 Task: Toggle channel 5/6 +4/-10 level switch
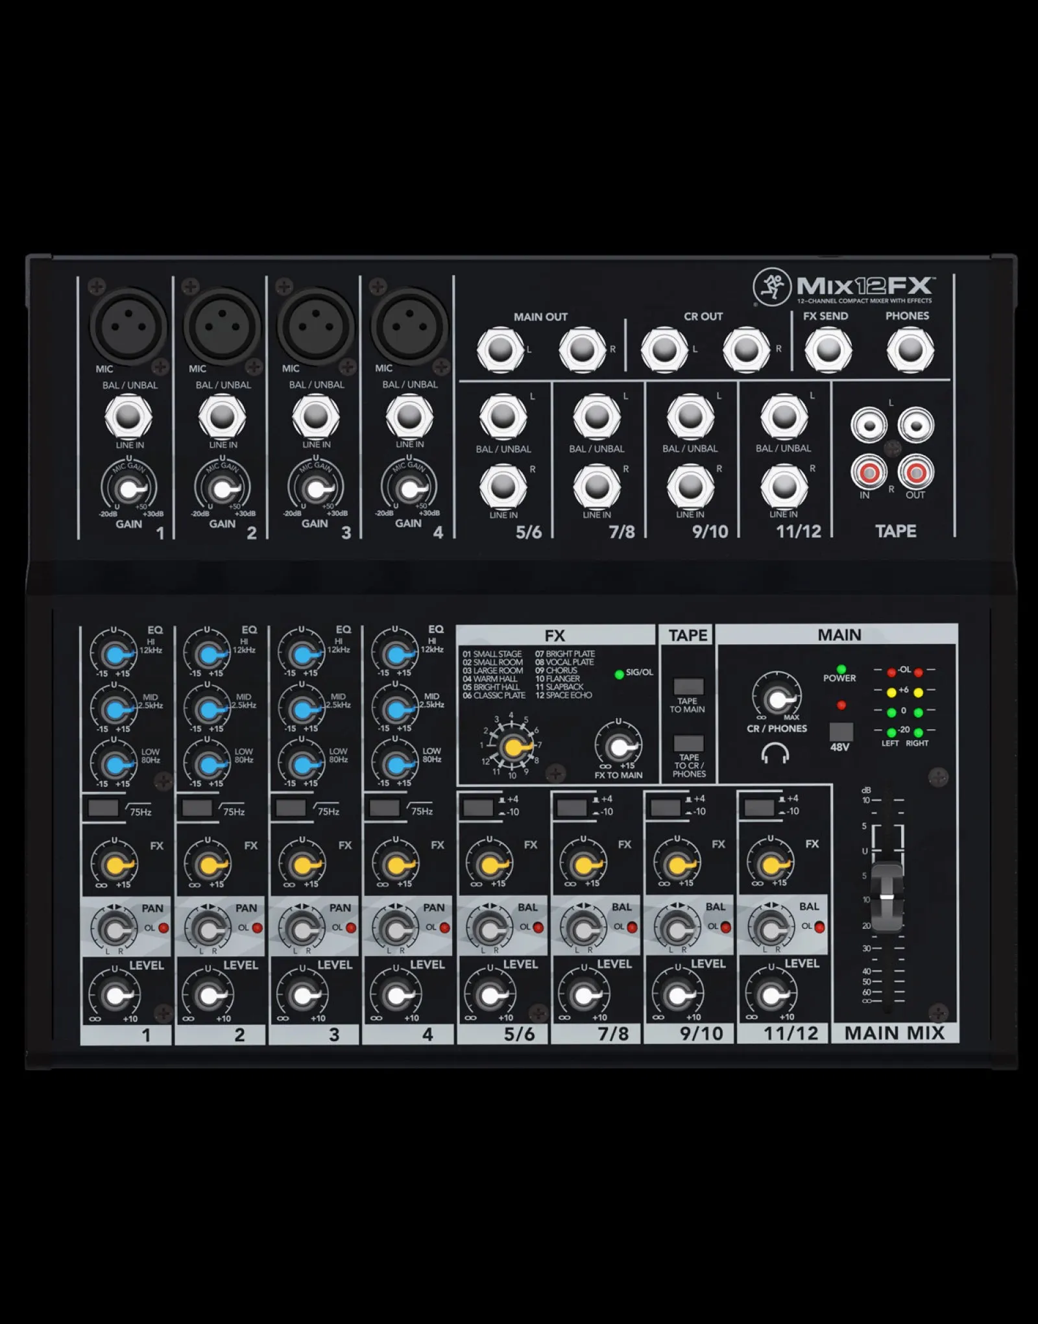tap(478, 808)
